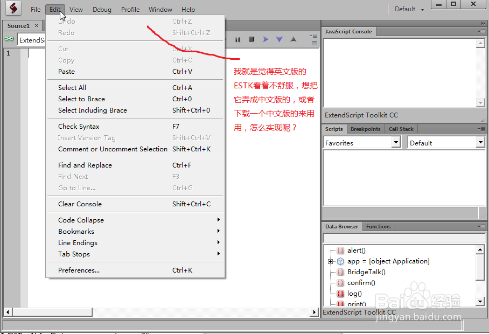Step into with down arrow icon
This screenshot has width=489, height=334.
pos(279,39)
